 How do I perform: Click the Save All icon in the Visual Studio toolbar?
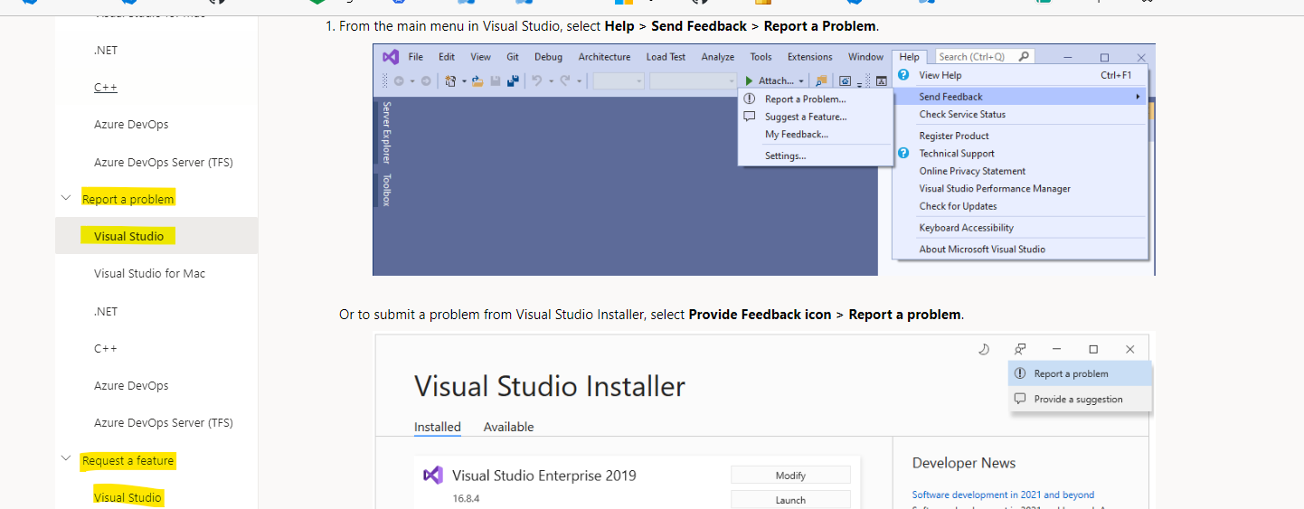click(x=513, y=80)
